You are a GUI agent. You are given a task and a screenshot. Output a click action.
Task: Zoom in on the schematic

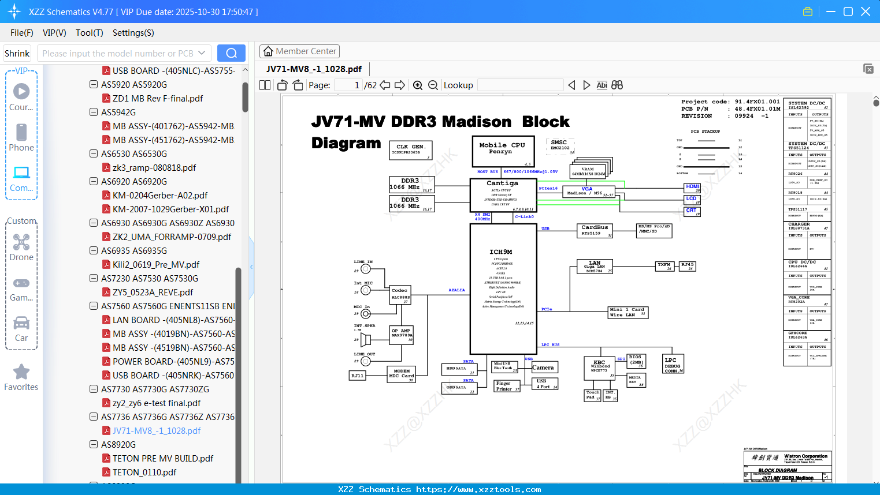click(x=418, y=85)
